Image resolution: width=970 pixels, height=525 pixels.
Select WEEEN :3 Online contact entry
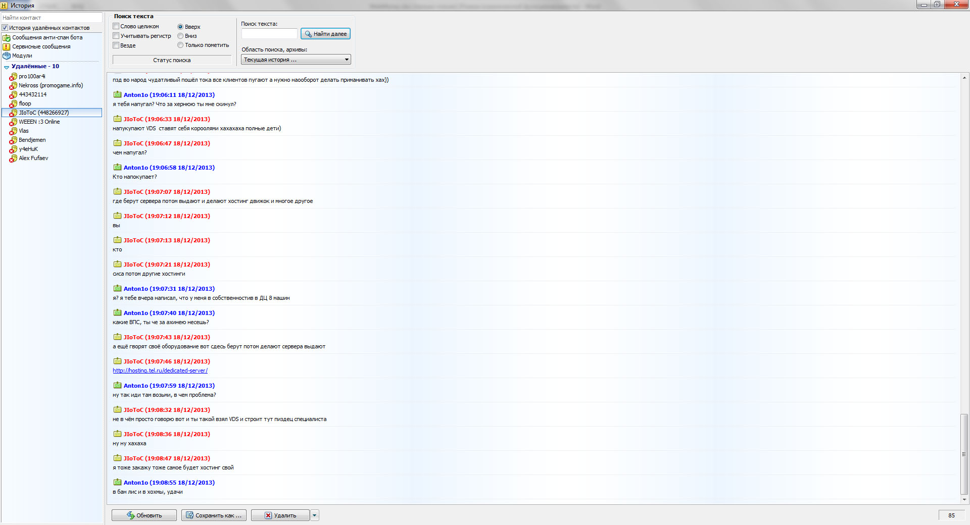point(39,122)
